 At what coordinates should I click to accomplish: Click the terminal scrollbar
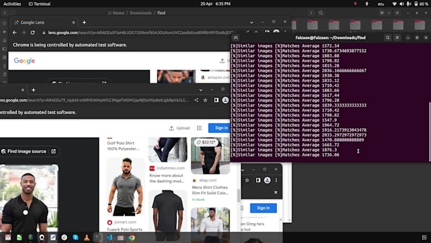pyautogui.click(x=429, y=131)
